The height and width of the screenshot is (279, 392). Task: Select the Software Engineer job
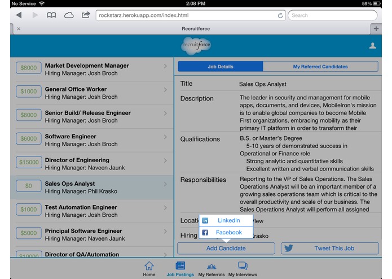tap(92, 140)
